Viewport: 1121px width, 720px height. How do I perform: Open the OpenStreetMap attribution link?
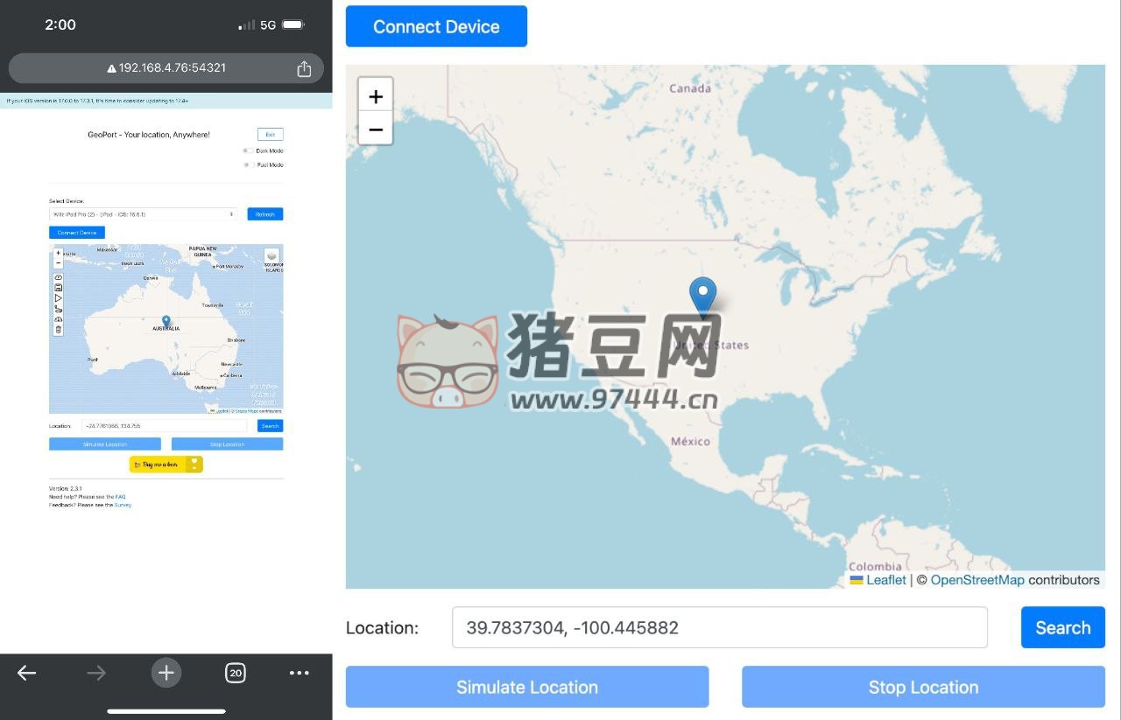(x=976, y=580)
